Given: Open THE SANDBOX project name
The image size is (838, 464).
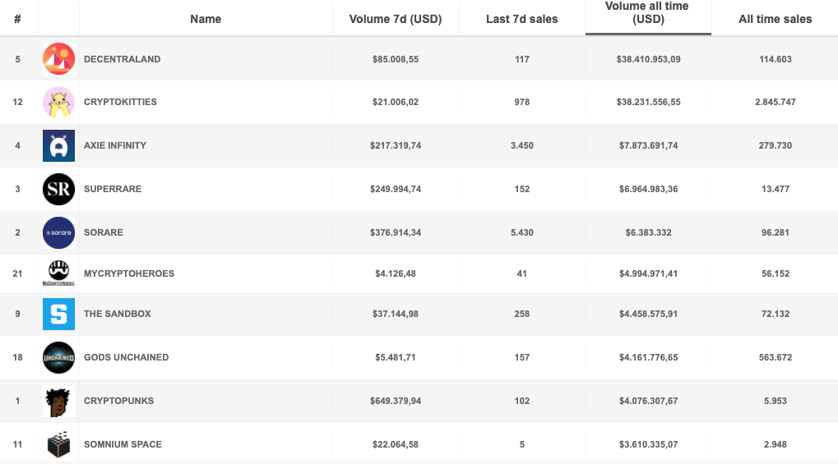Looking at the screenshot, I should [117, 314].
